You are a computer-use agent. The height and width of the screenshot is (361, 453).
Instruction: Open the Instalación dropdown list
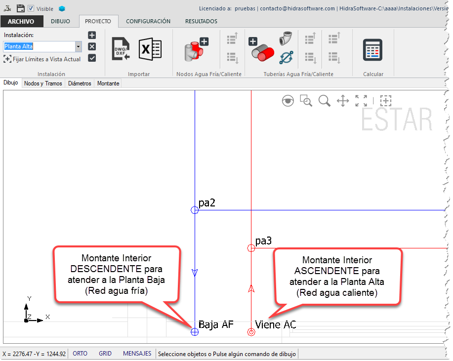78,46
